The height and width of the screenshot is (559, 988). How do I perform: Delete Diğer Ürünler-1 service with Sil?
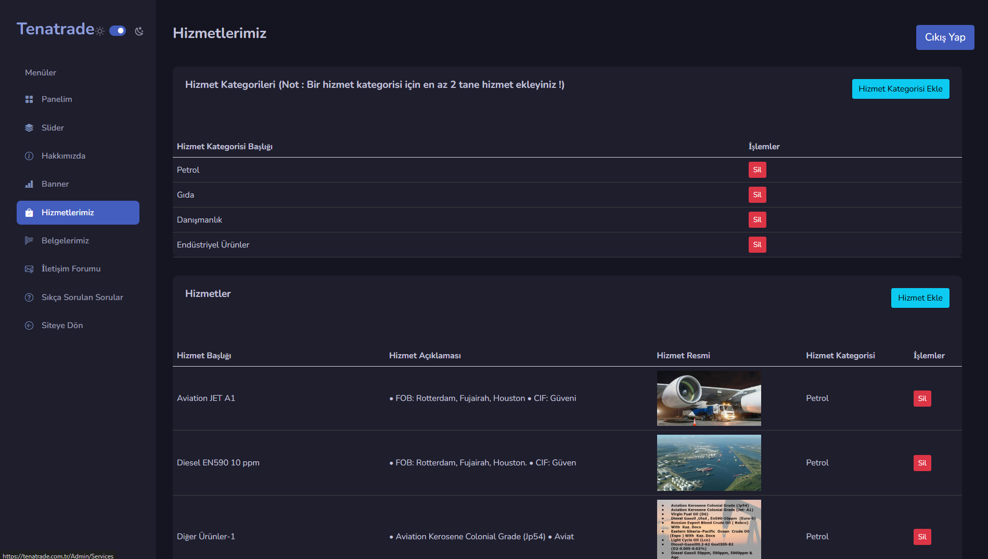tap(922, 537)
